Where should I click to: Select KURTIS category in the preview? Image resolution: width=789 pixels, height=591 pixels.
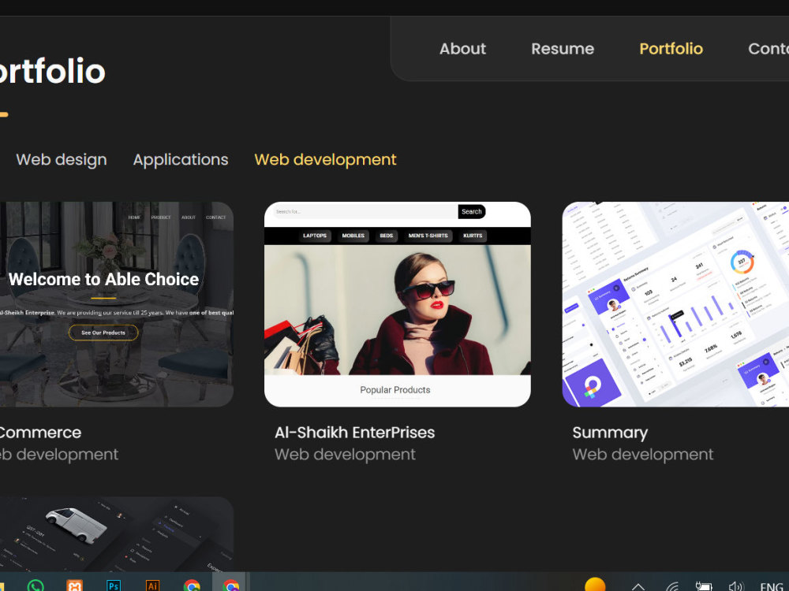tap(473, 236)
